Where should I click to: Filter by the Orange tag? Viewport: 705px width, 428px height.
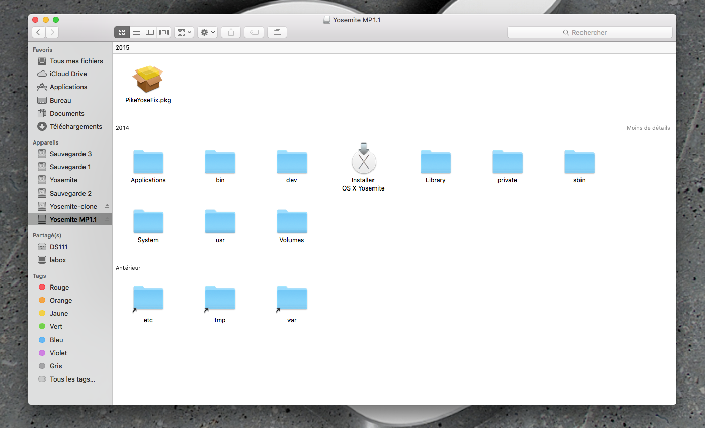click(x=70, y=300)
